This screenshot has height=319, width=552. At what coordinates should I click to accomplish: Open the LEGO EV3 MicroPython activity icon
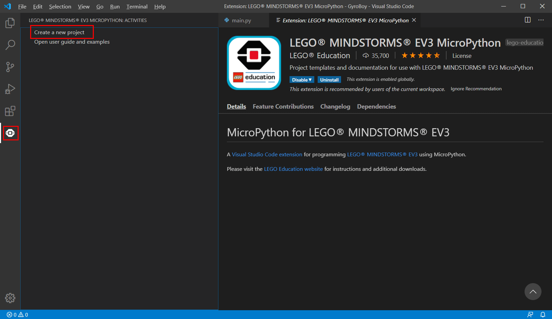pyautogui.click(x=10, y=133)
